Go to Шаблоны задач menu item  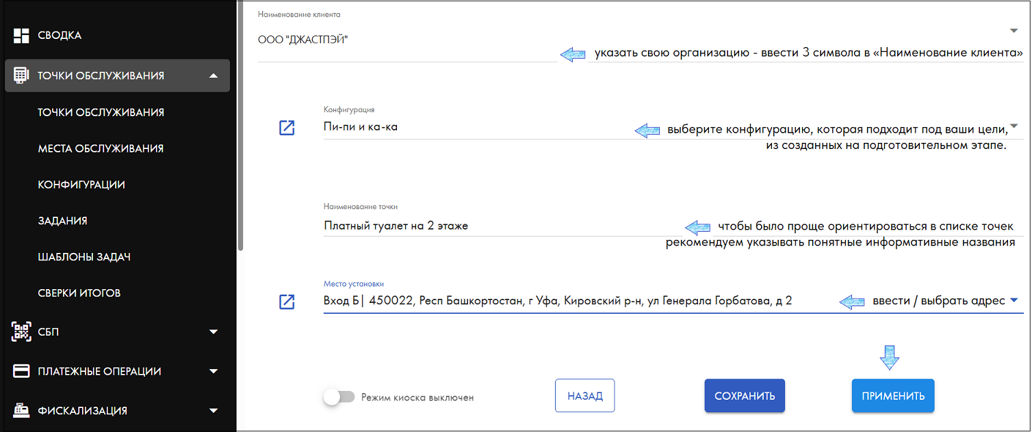point(84,257)
